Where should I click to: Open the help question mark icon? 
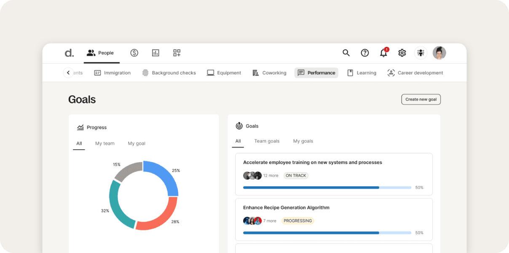point(365,53)
